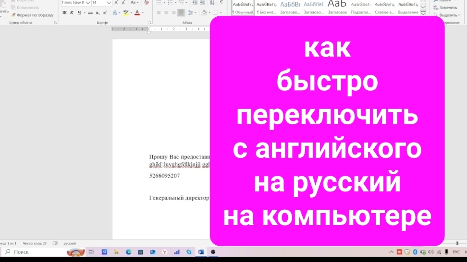The image size is (467, 262).
Task: Click Формат по образцу button
Action: coord(32,15)
